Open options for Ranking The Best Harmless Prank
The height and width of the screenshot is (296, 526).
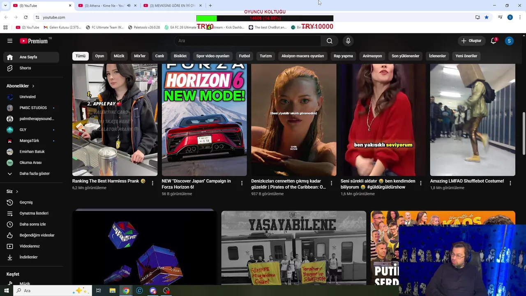152,183
